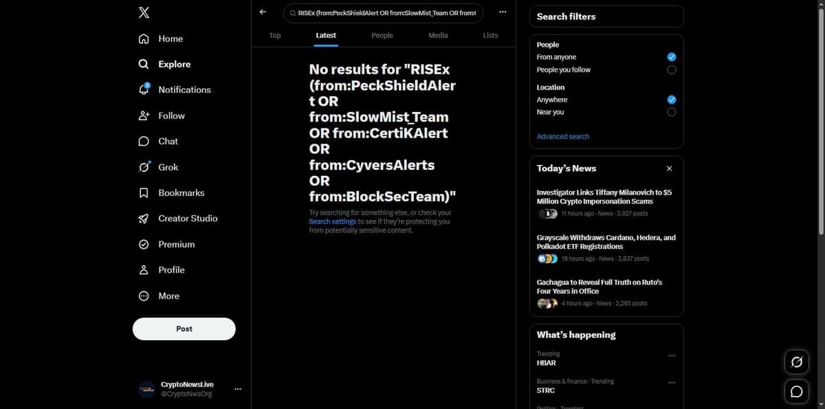Open more options for HBAR trend

pos(672,355)
